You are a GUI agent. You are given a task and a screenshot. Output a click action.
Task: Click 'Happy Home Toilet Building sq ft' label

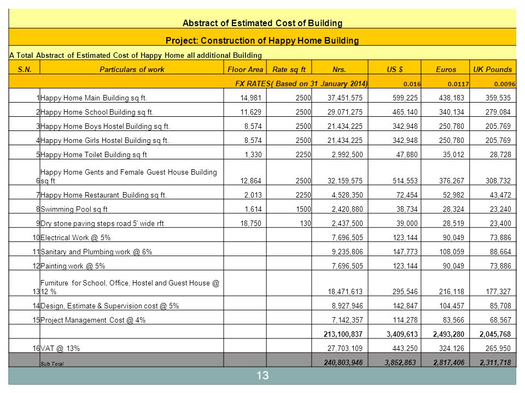(94, 154)
